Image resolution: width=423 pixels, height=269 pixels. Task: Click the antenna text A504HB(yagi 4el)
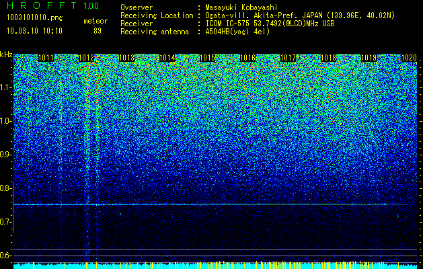(x=237, y=32)
